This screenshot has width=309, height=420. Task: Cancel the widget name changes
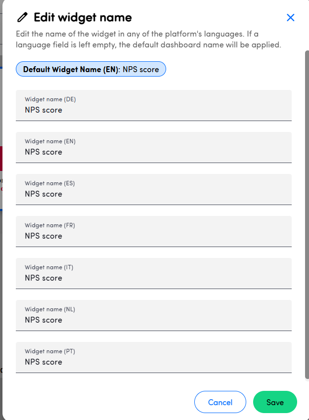[x=220, y=402]
